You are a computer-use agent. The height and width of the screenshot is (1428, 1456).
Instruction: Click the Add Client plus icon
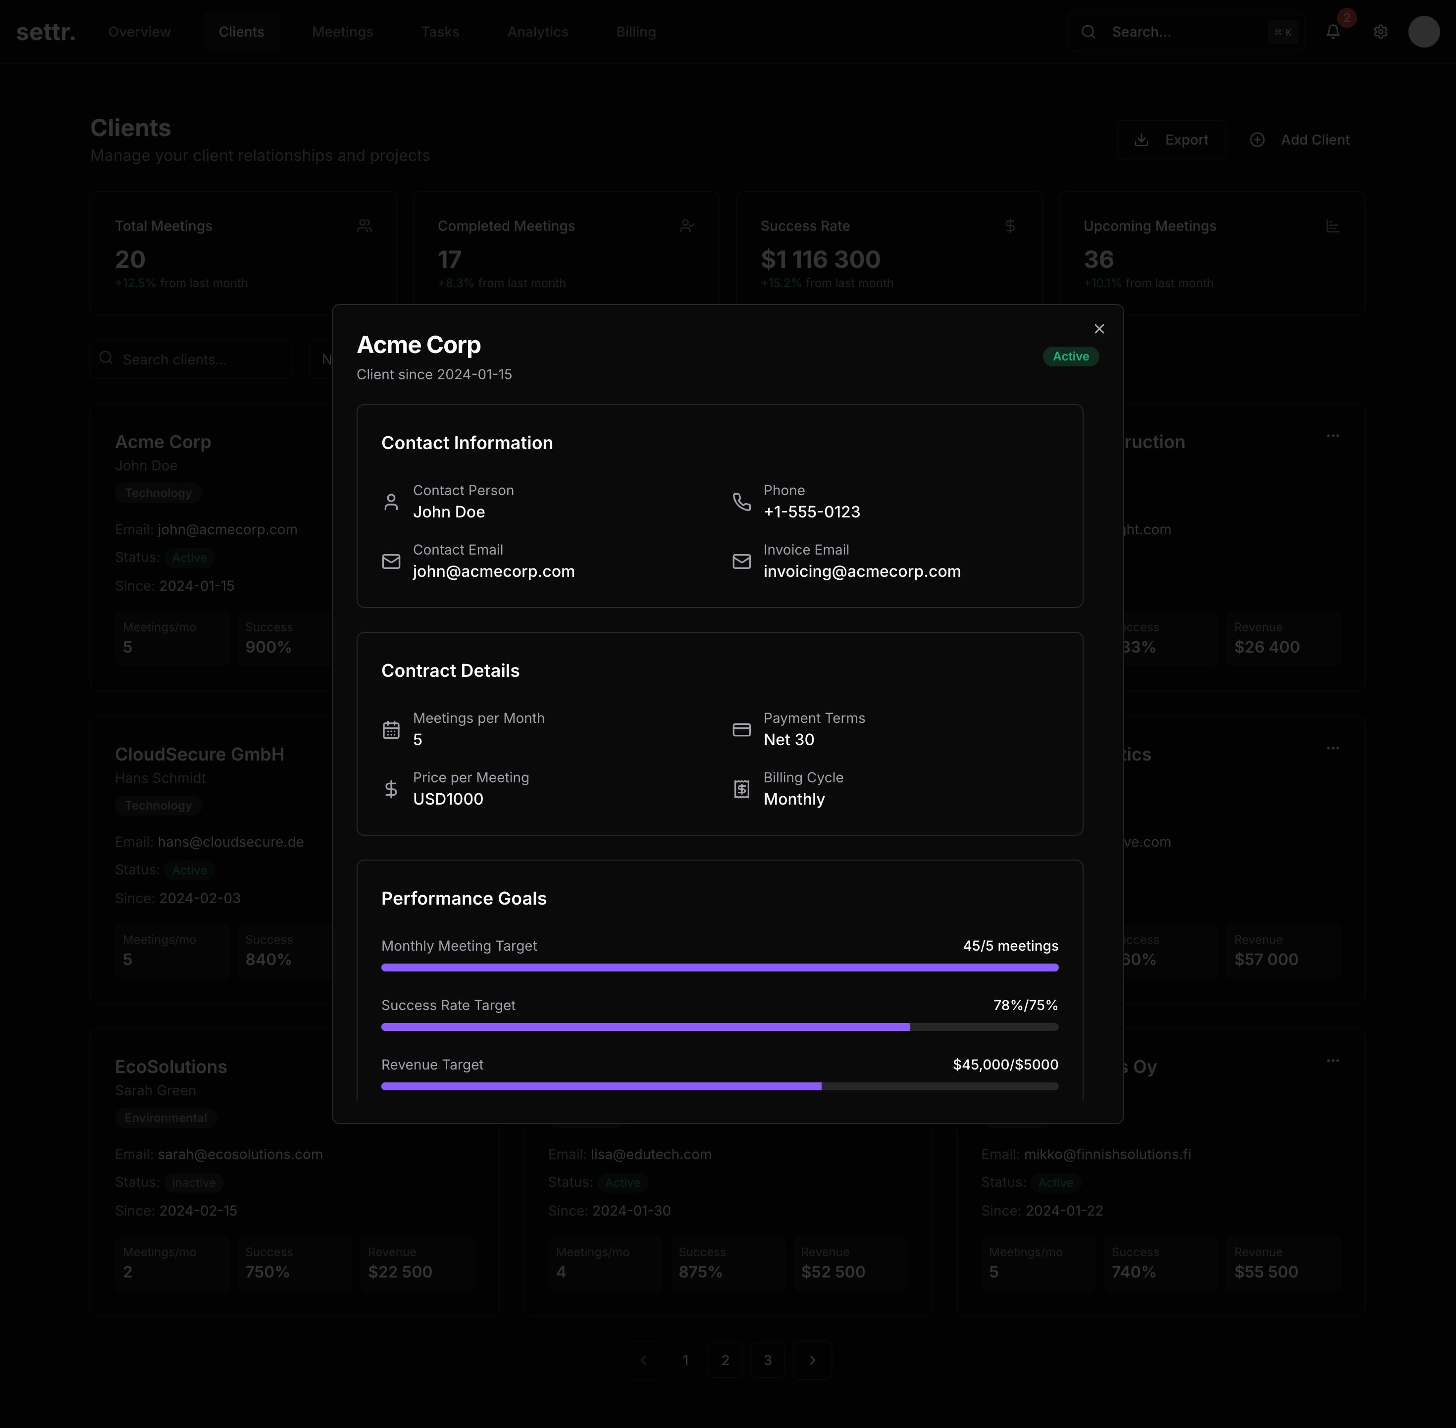[x=1257, y=140]
